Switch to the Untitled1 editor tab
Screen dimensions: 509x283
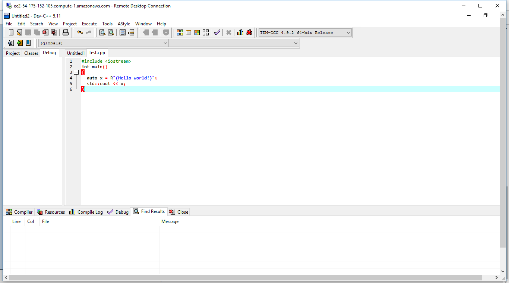[76, 53]
